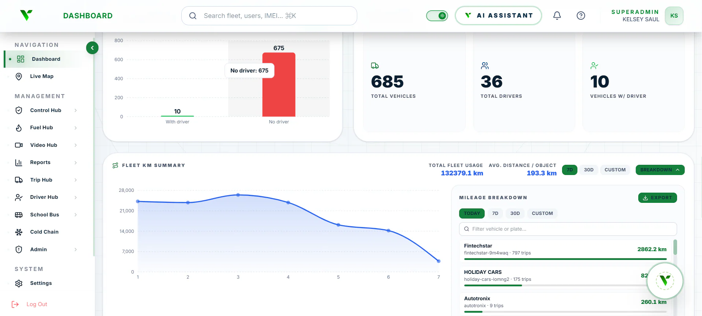Click the filter vehicle or plate field

[x=568, y=229]
